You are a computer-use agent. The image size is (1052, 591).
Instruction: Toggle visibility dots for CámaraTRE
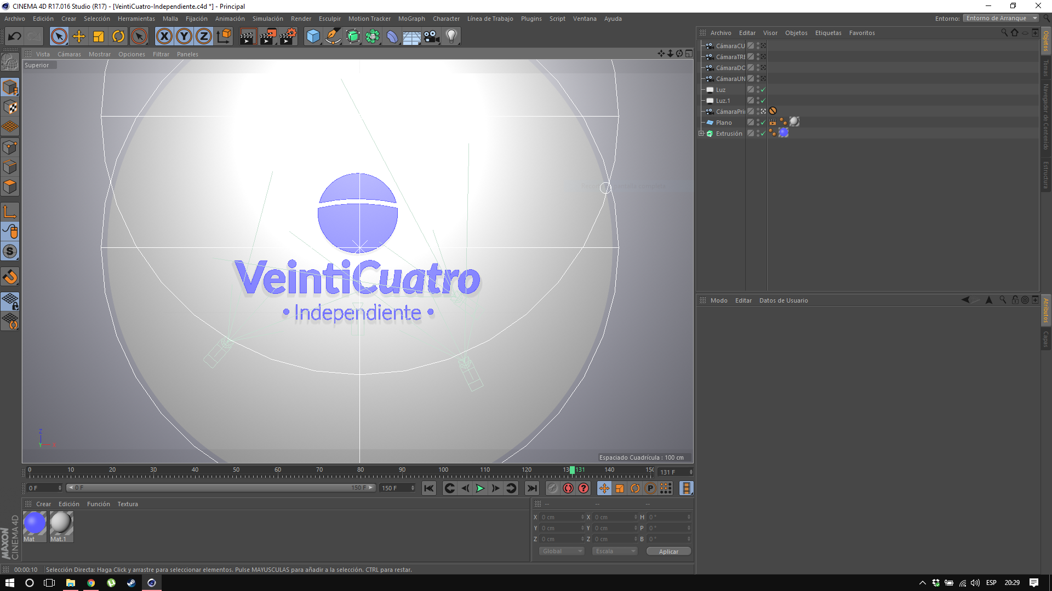[758, 57]
